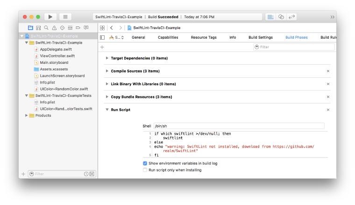Show the version editor

click(291, 17)
